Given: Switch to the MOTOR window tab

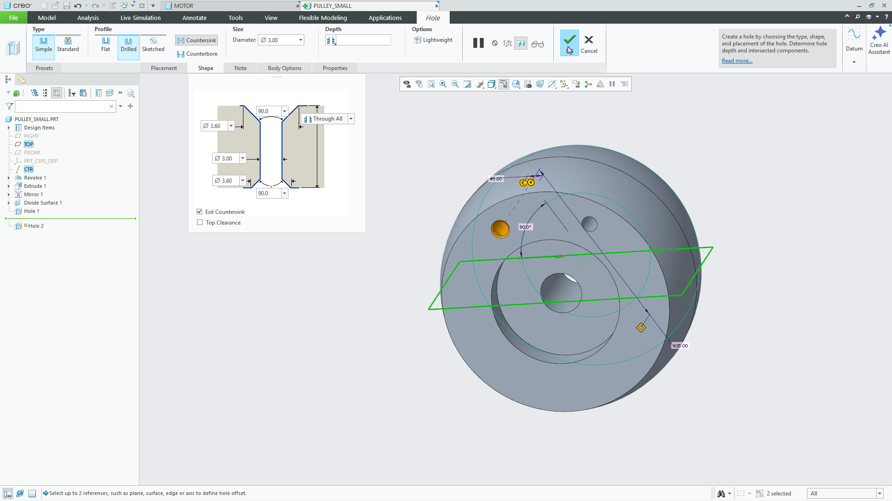Looking at the screenshot, I should click(x=231, y=6).
